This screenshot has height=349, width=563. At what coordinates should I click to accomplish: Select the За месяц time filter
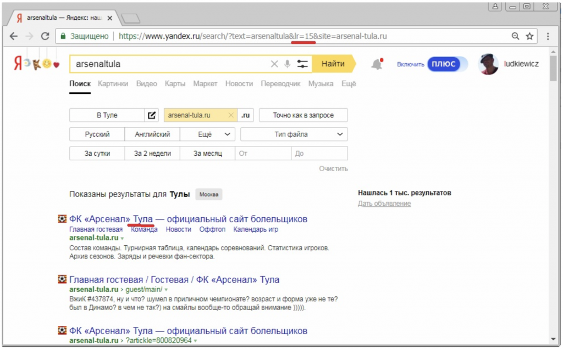point(207,153)
